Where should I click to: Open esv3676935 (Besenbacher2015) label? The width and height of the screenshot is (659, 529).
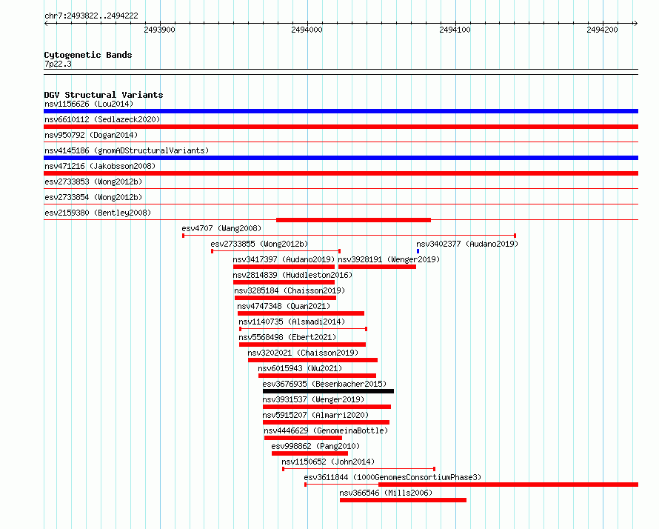pyautogui.click(x=324, y=384)
